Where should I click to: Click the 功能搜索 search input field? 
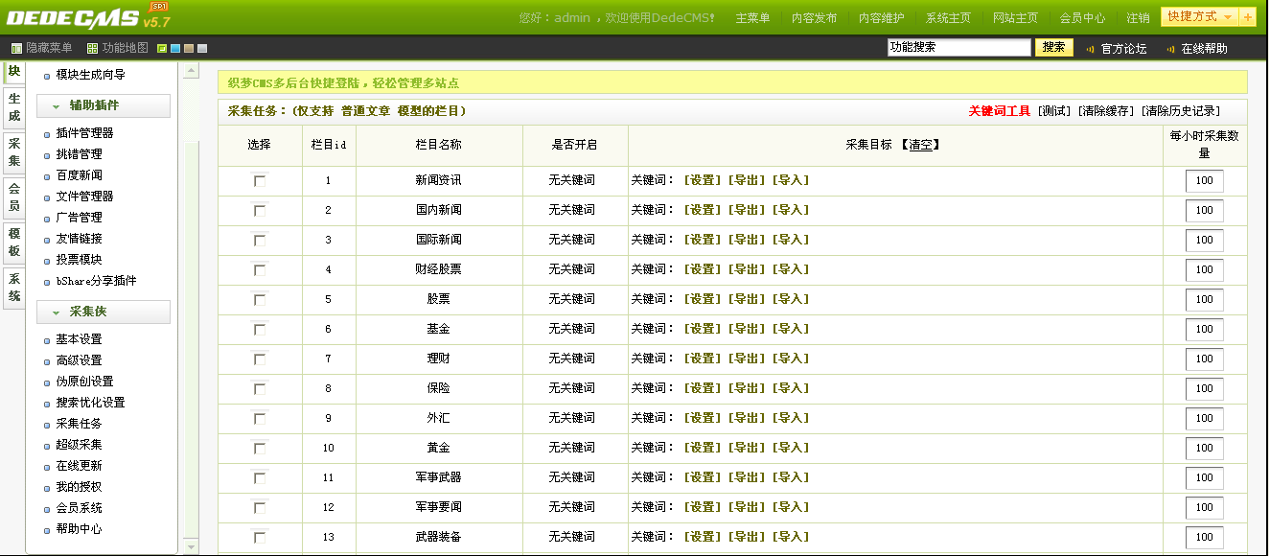click(x=958, y=47)
